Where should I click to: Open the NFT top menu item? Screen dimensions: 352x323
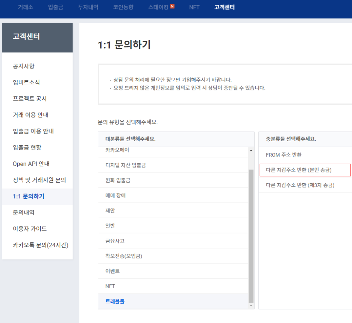[194, 7]
